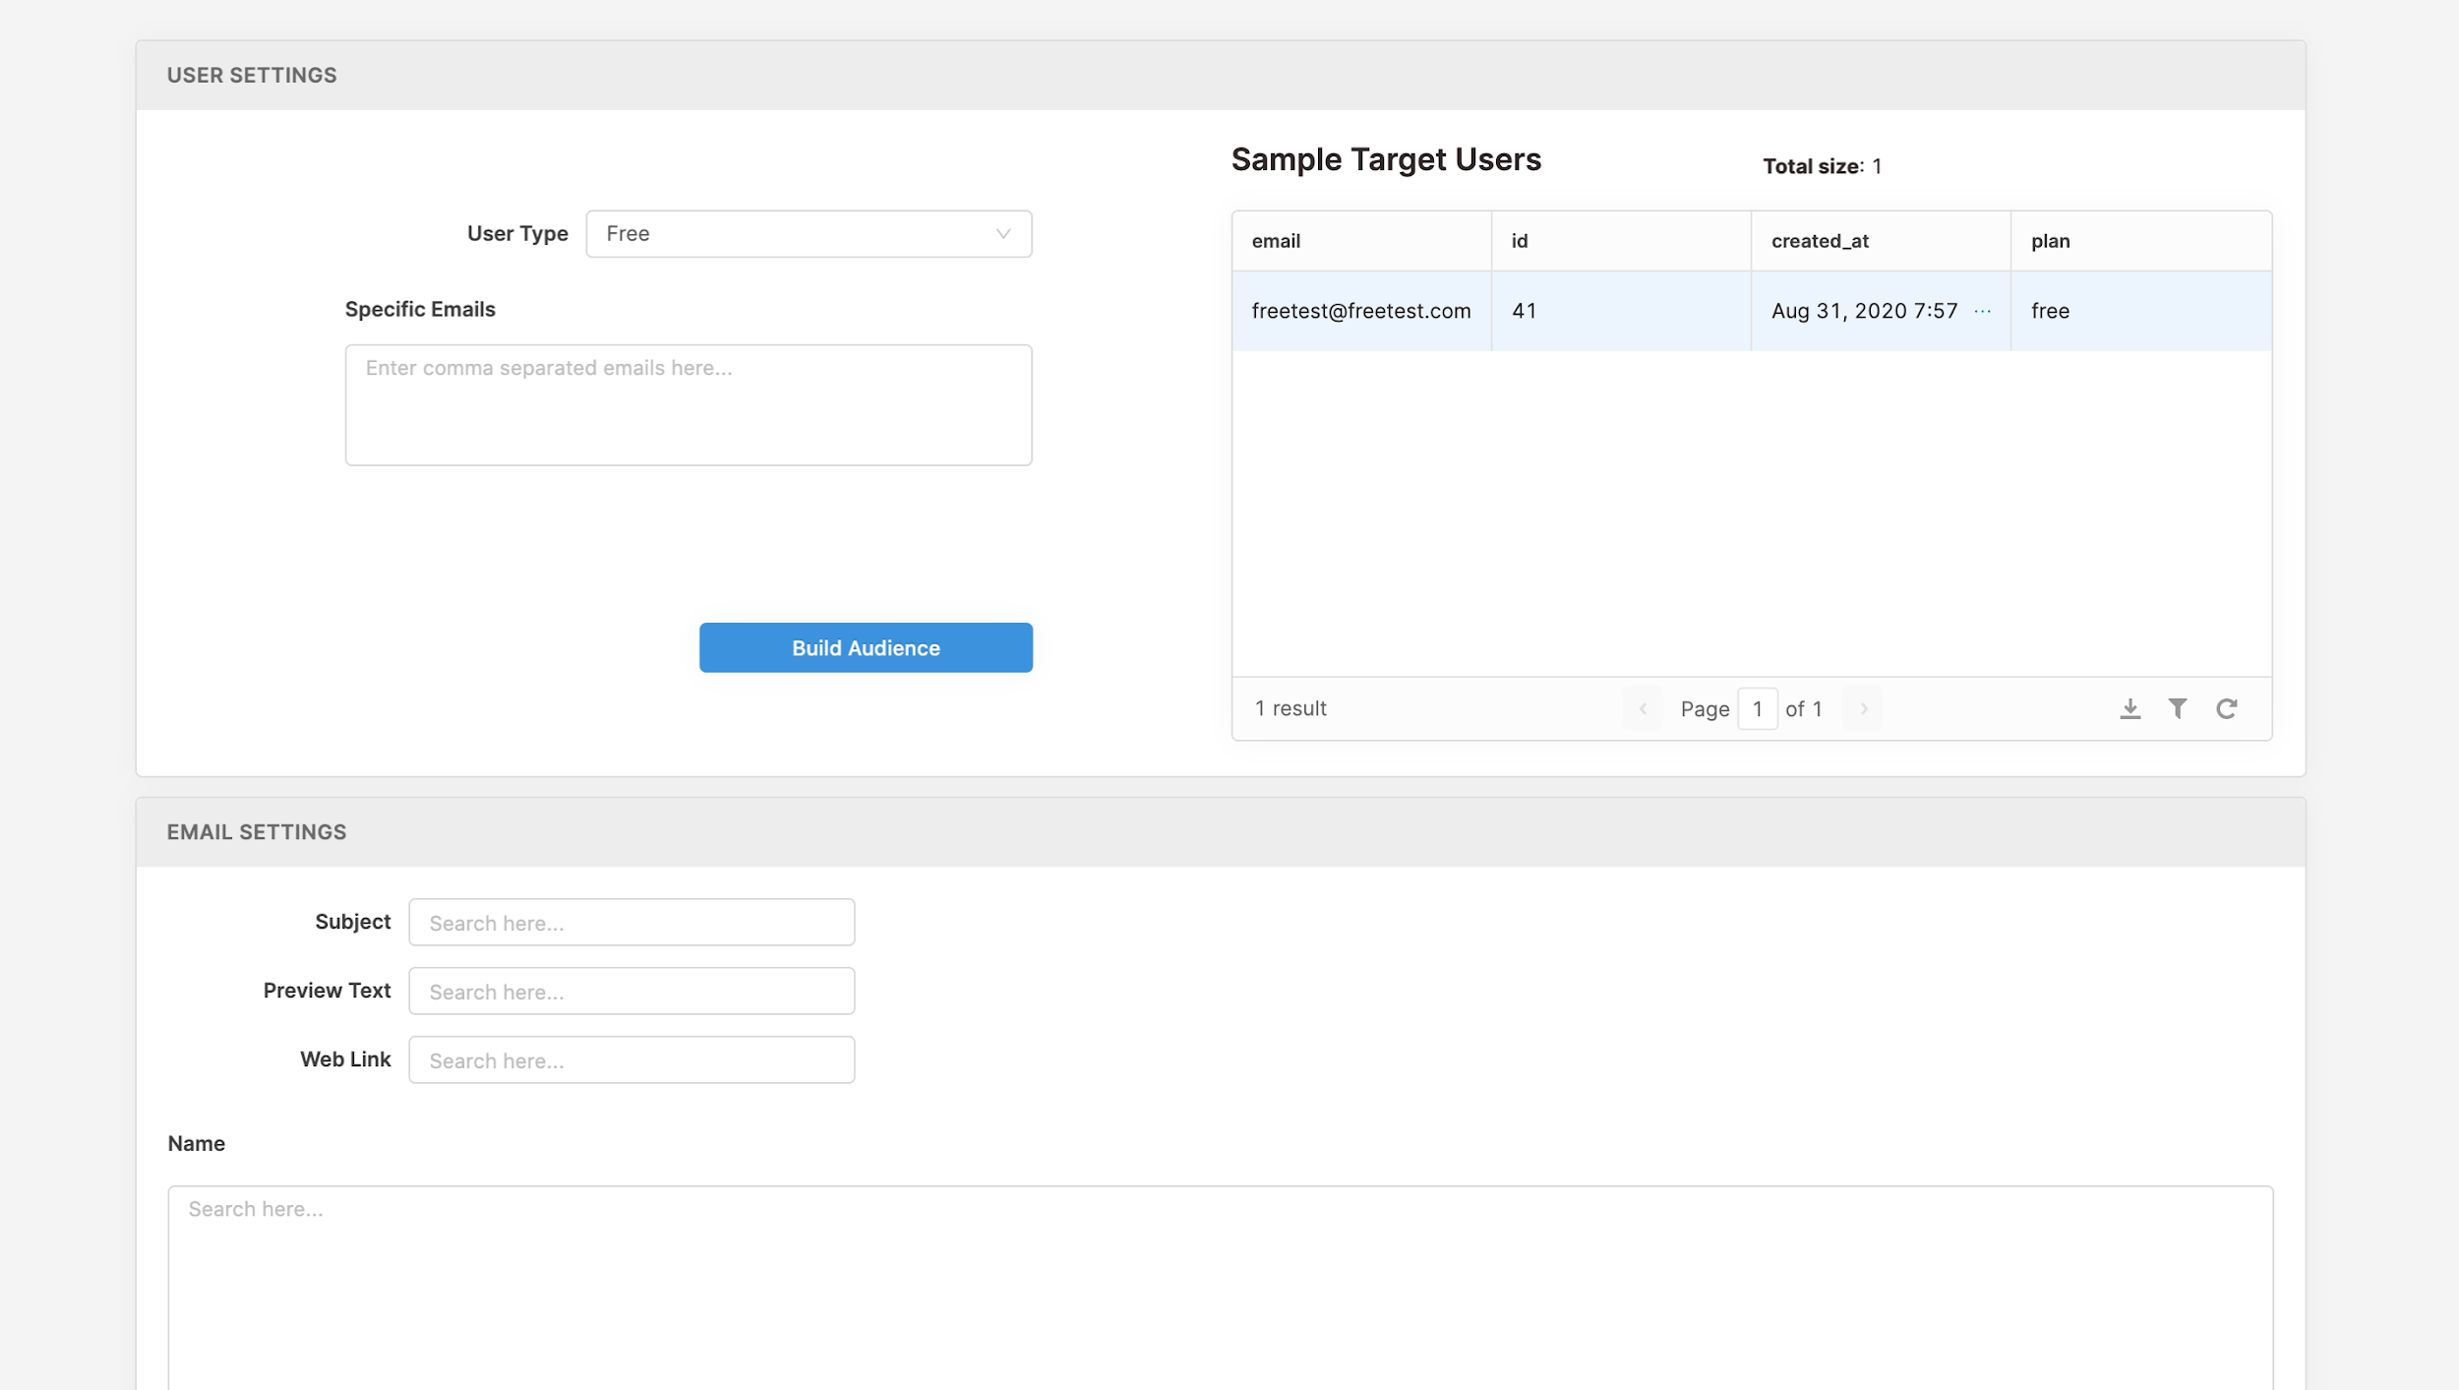Expand the page number selector
The height and width of the screenshot is (1390, 2459).
pos(1757,707)
